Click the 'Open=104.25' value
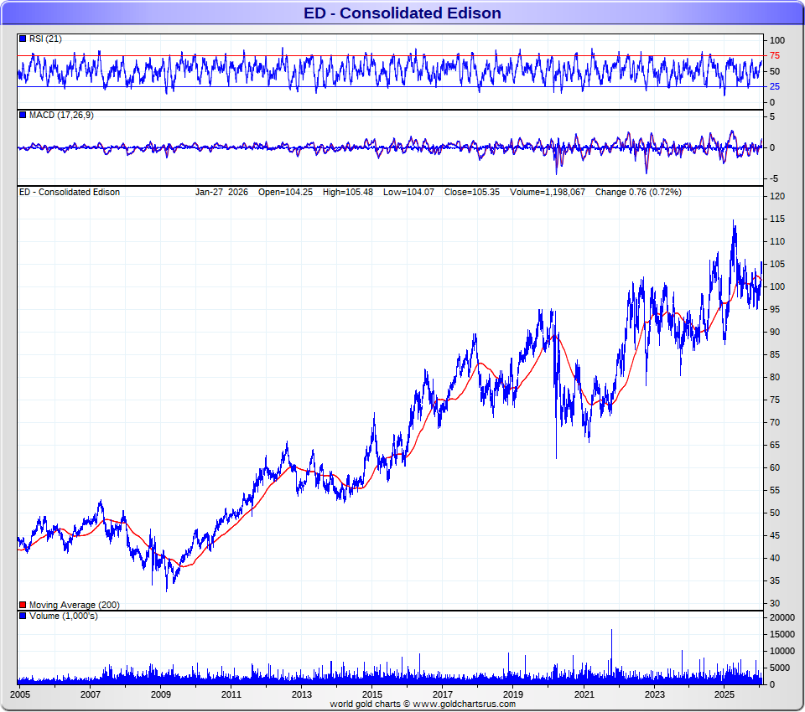 tap(285, 192)
